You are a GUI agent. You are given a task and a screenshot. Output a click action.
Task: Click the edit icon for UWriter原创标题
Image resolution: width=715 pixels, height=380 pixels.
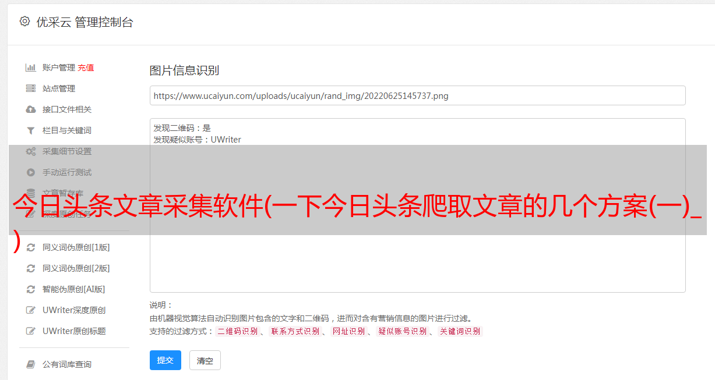(x=31, y=331)
